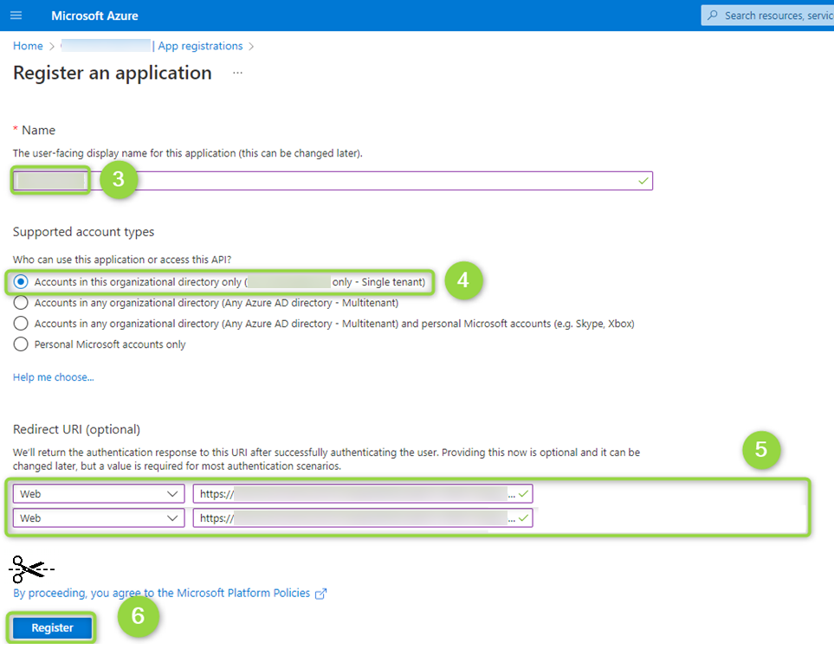
Task: Open the Help me choose link
Action: pos(53,377)
